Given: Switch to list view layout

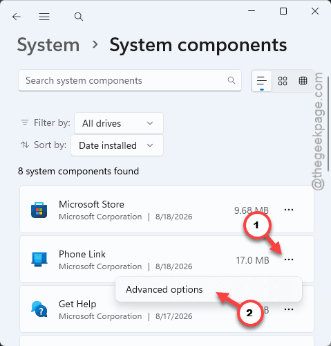Looking at the screenshot, I should point(262,81).
